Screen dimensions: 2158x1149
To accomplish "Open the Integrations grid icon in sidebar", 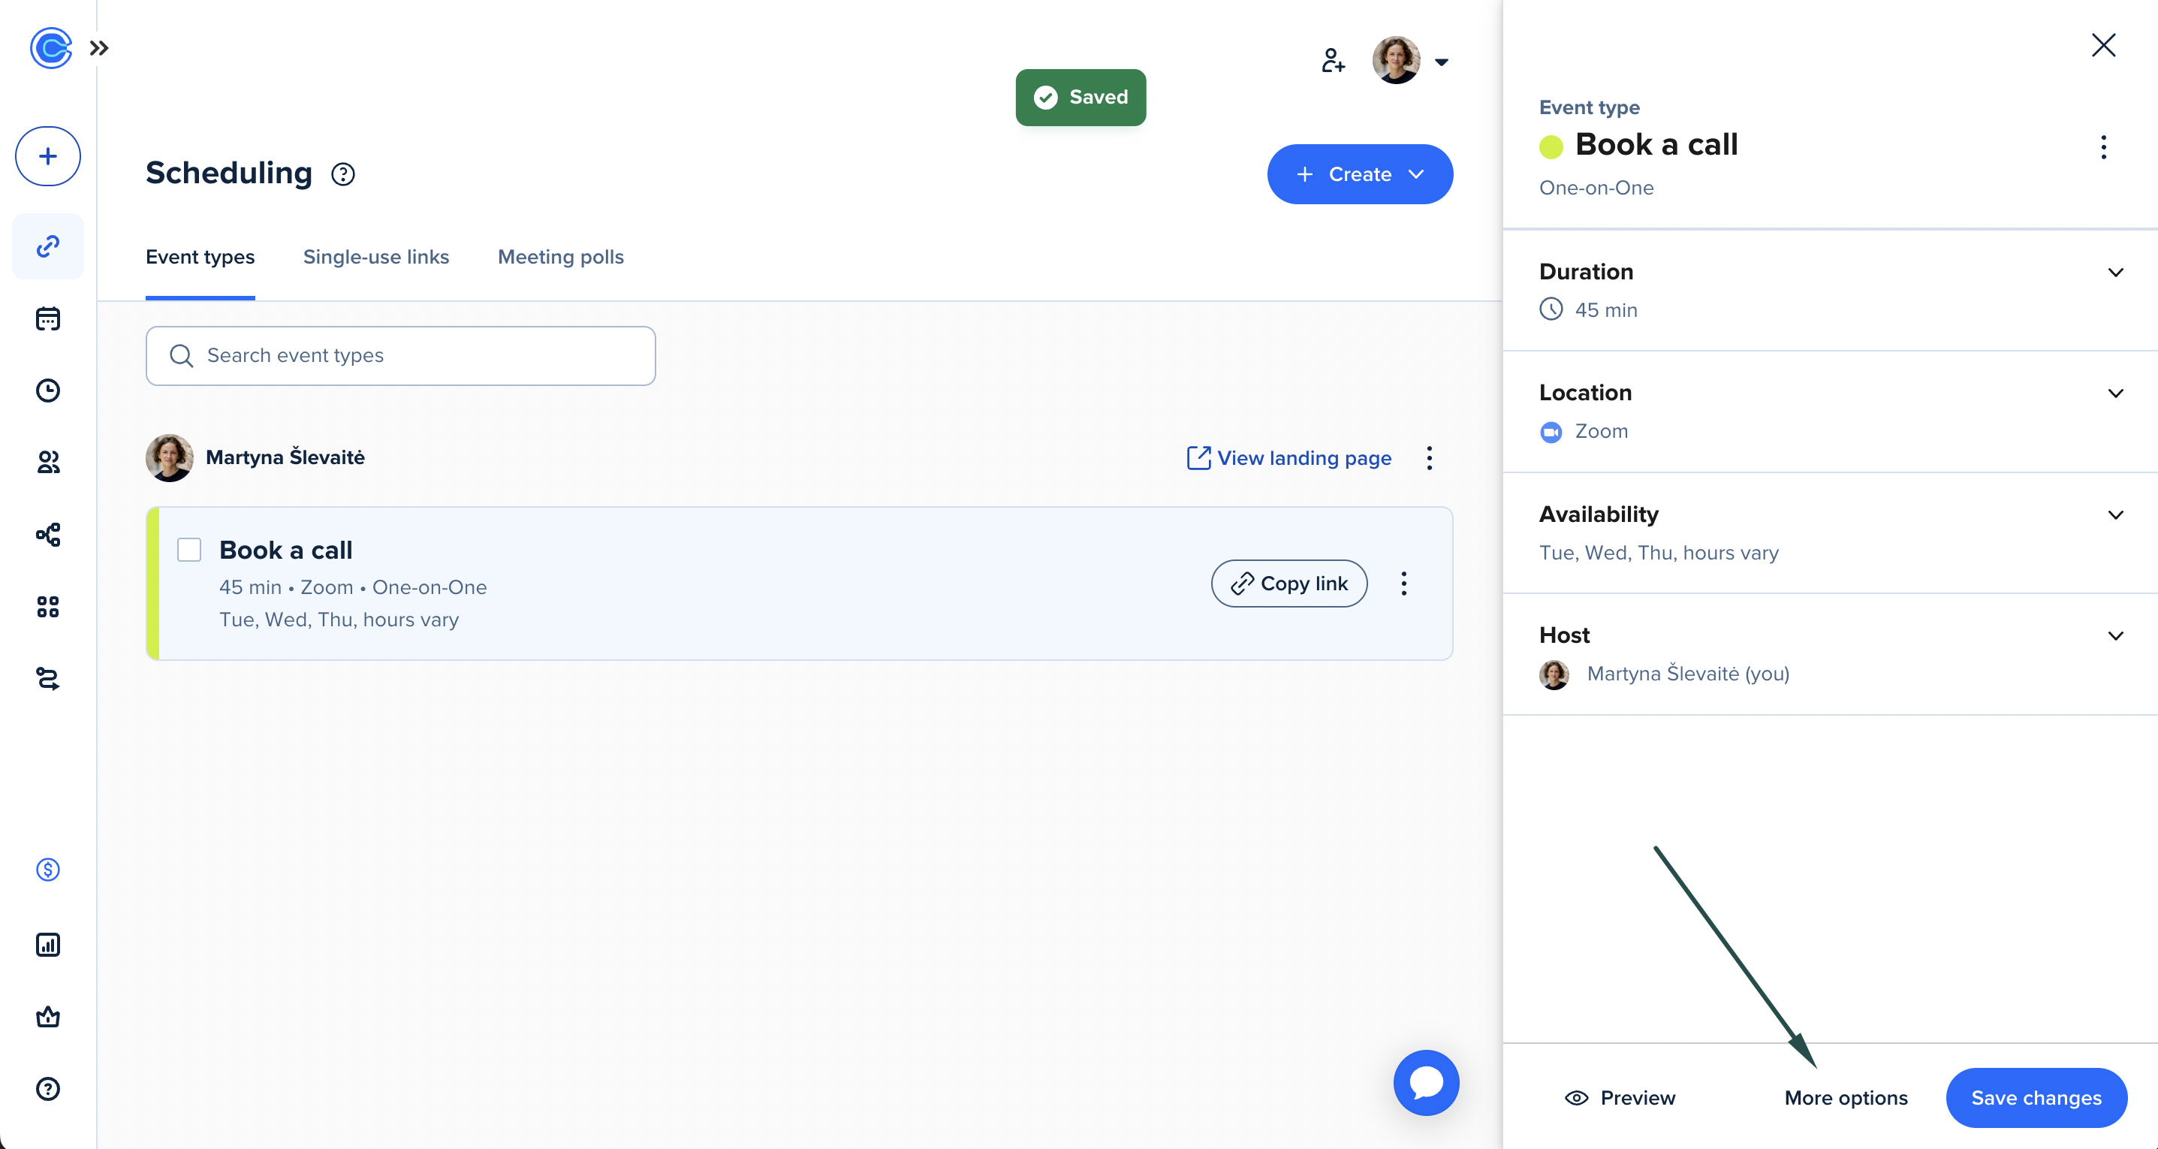I will 48,607.
